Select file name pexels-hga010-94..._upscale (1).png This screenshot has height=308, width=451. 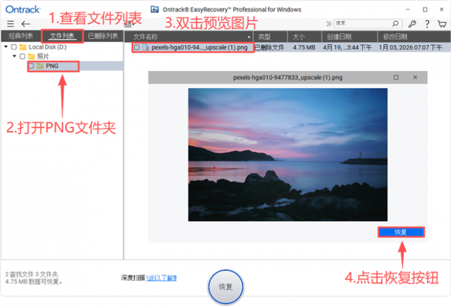coord(200,48)
